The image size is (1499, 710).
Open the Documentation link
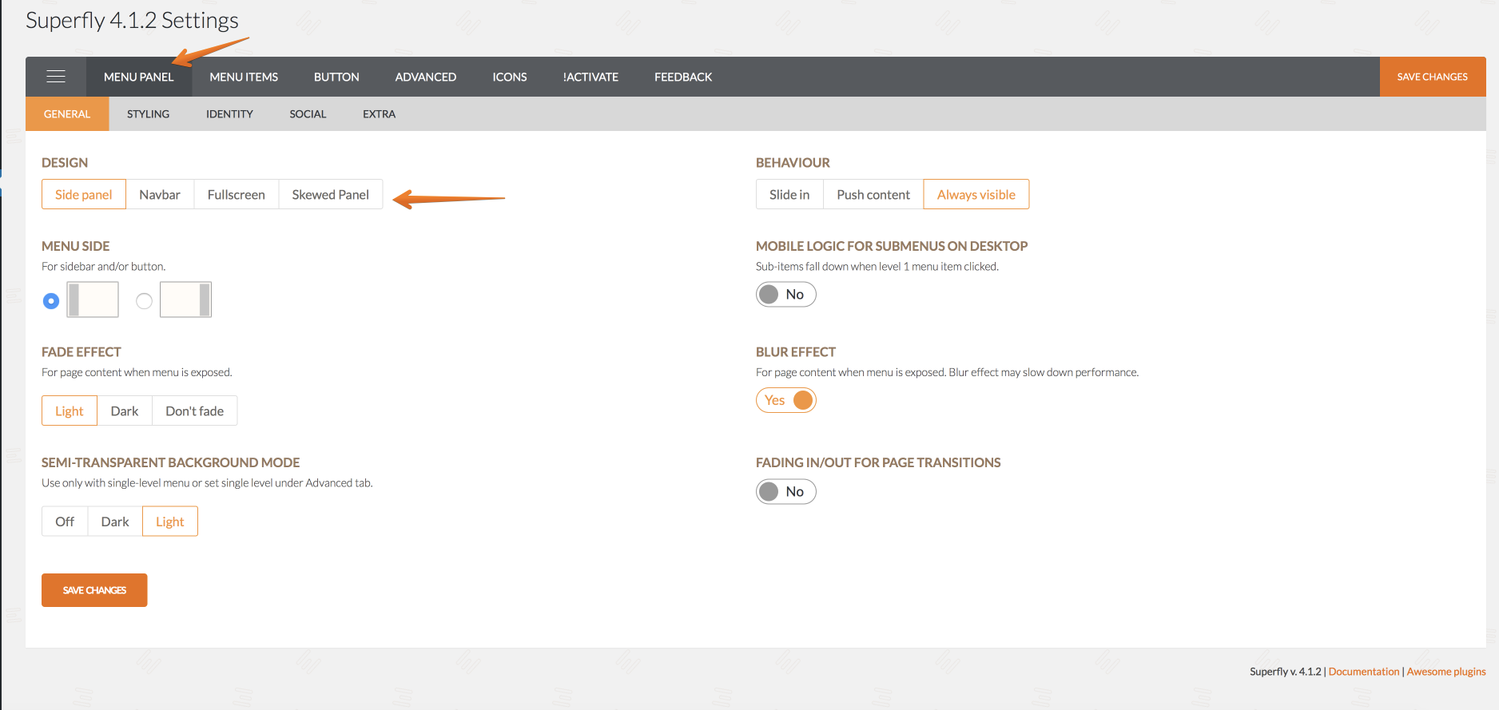(x=1364, y=672)
